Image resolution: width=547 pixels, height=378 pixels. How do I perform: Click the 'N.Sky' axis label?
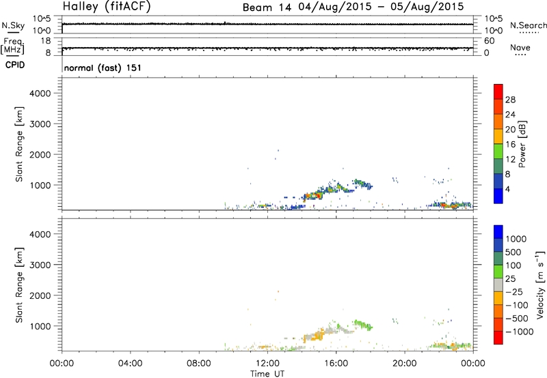pyautogui.click(x=13, y=25)
